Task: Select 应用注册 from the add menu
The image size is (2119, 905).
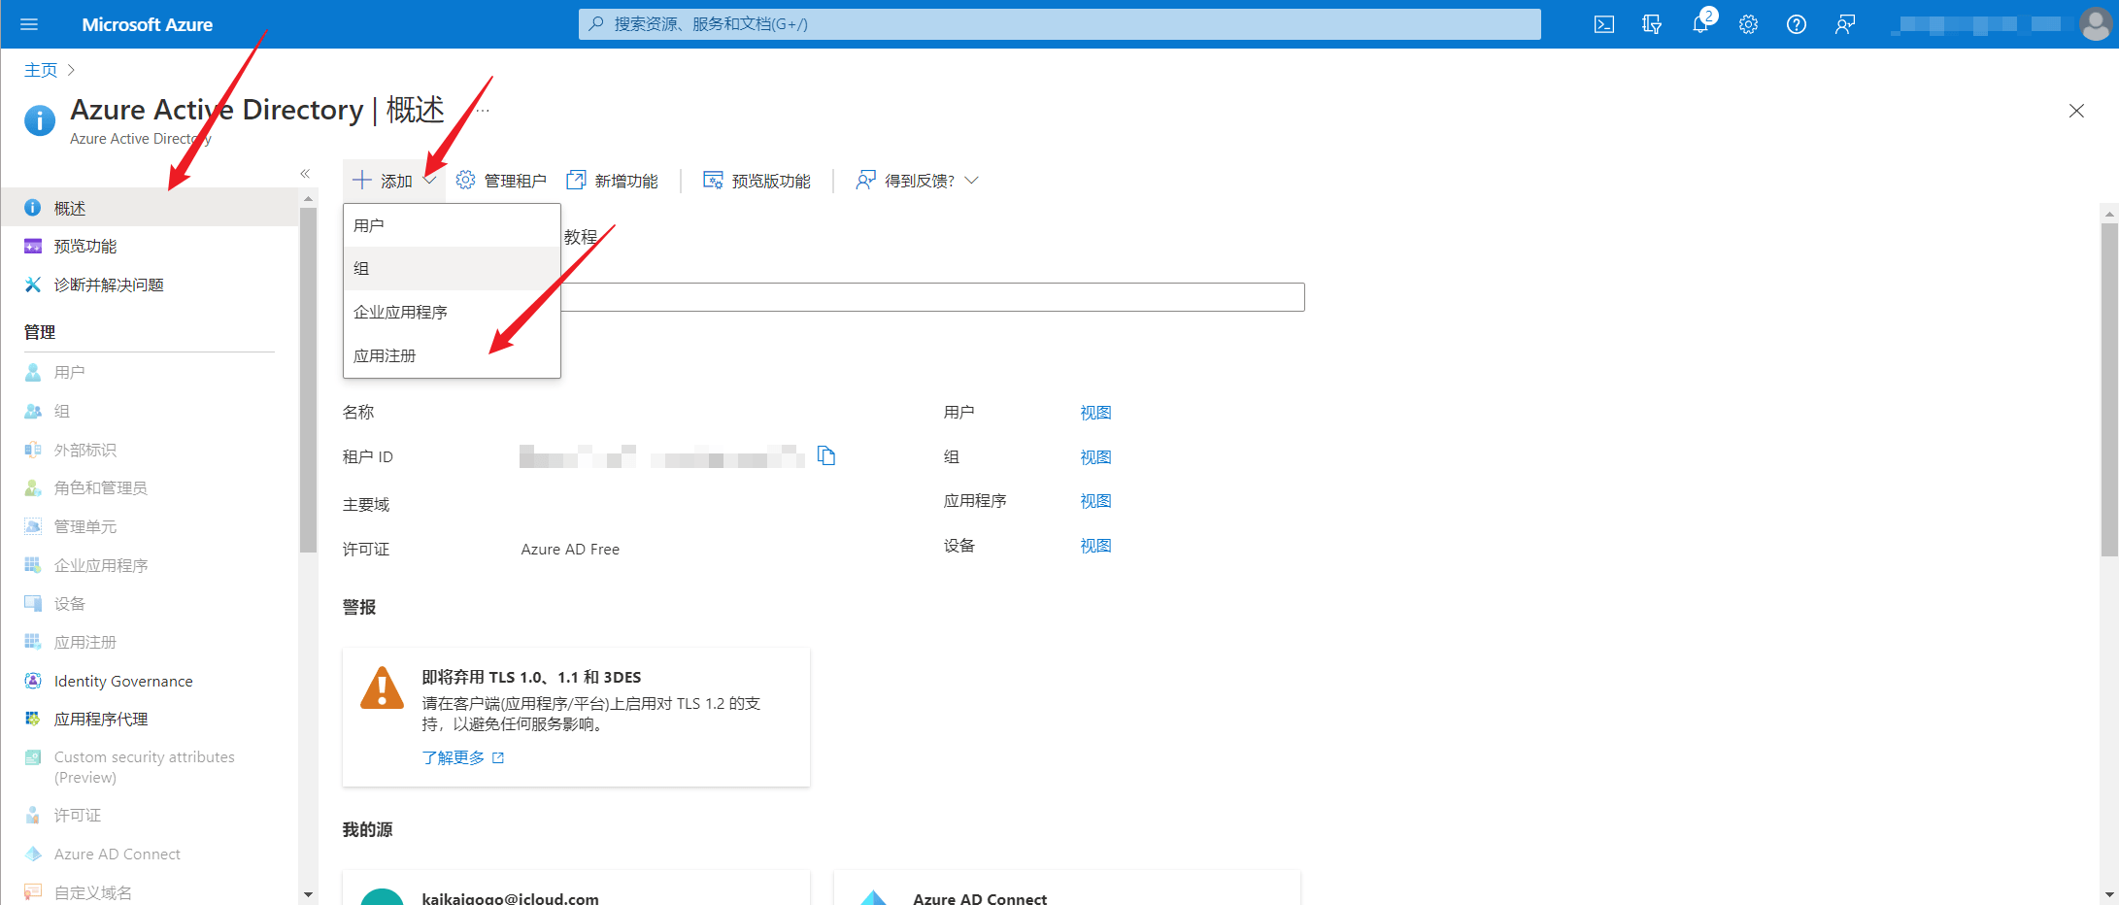Action: tap(385, 356)
